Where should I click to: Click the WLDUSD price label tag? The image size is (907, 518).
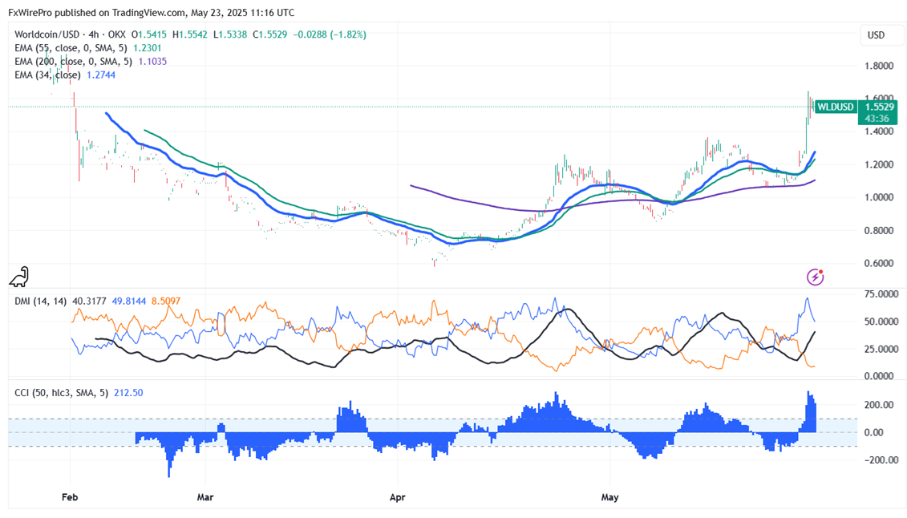(x=835, y=107)
